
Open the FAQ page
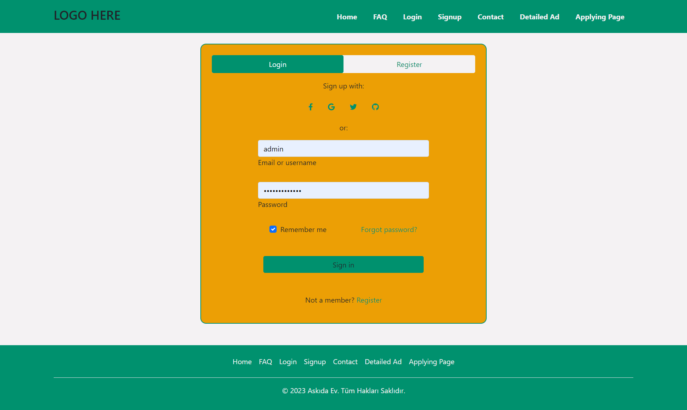(x=380, y=16)
